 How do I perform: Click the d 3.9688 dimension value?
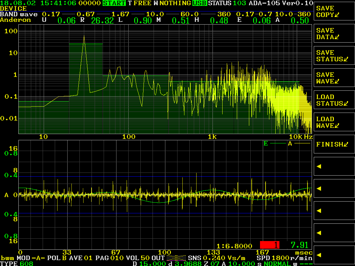[x=184, y=264]
